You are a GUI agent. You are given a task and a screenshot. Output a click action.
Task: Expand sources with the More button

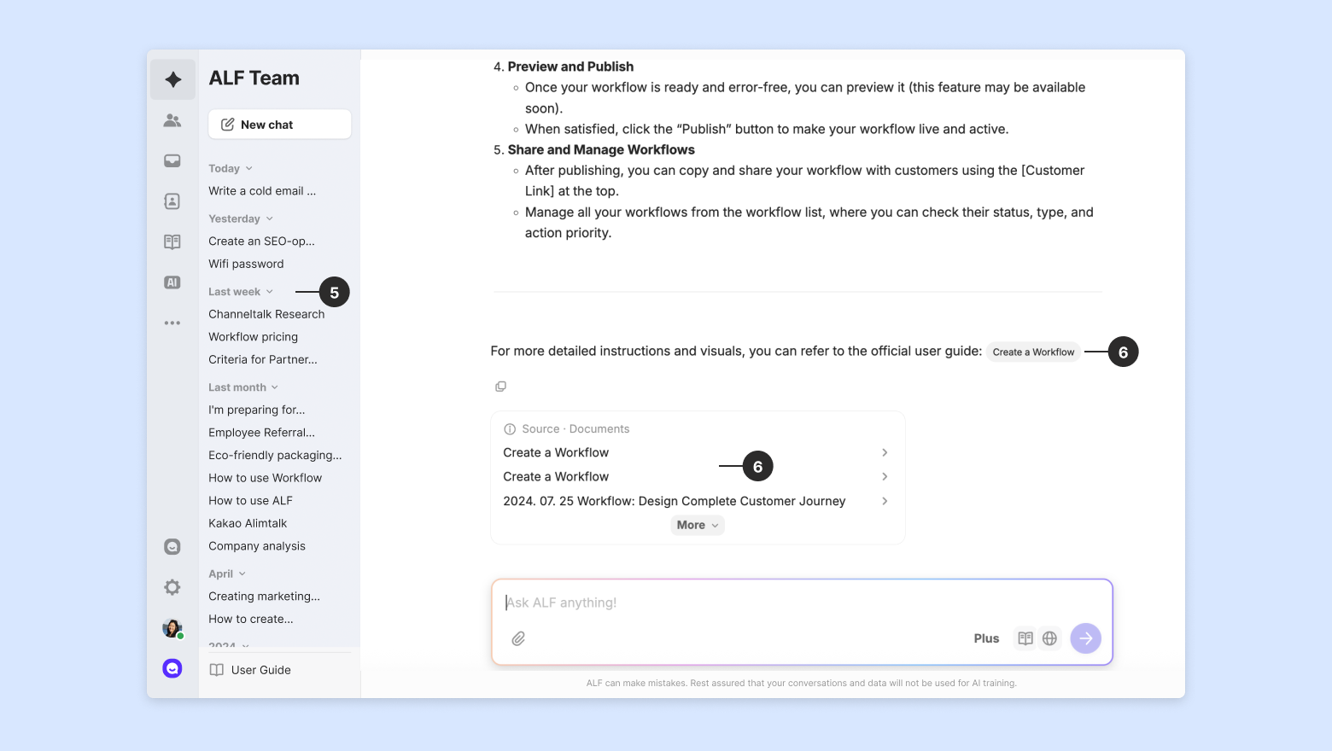click(x=698, y=525)
